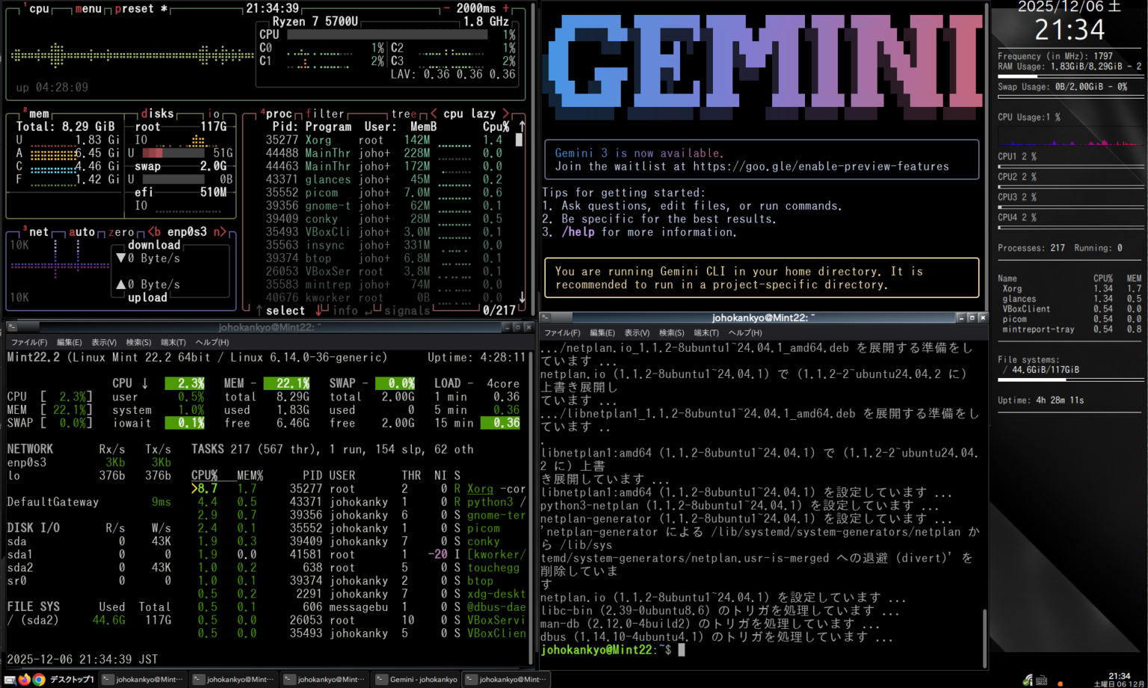Click the input method icon in the system tray
This screenshot has width=1148, height=688.
(1042, 680)
